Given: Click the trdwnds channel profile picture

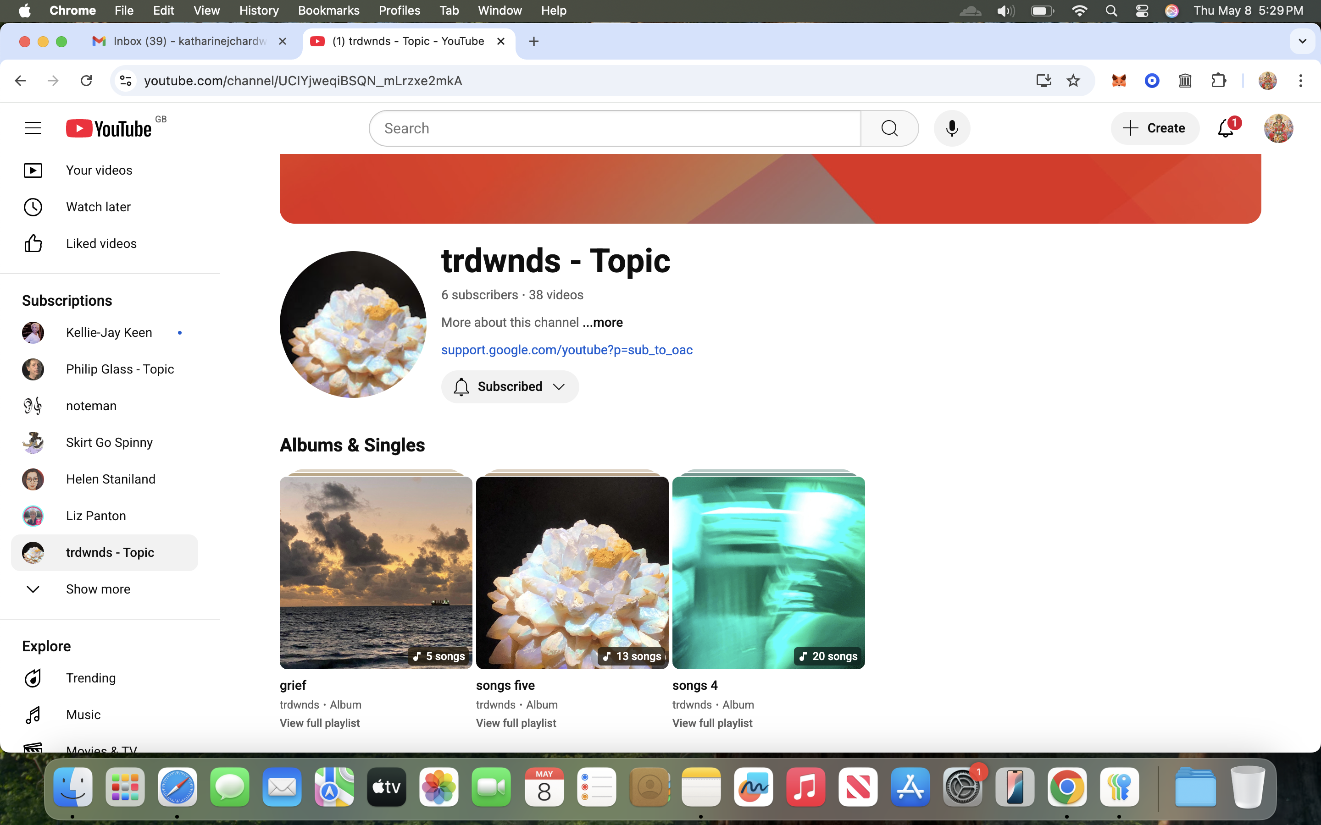Looking at the screenshot, I should (353, 324).
